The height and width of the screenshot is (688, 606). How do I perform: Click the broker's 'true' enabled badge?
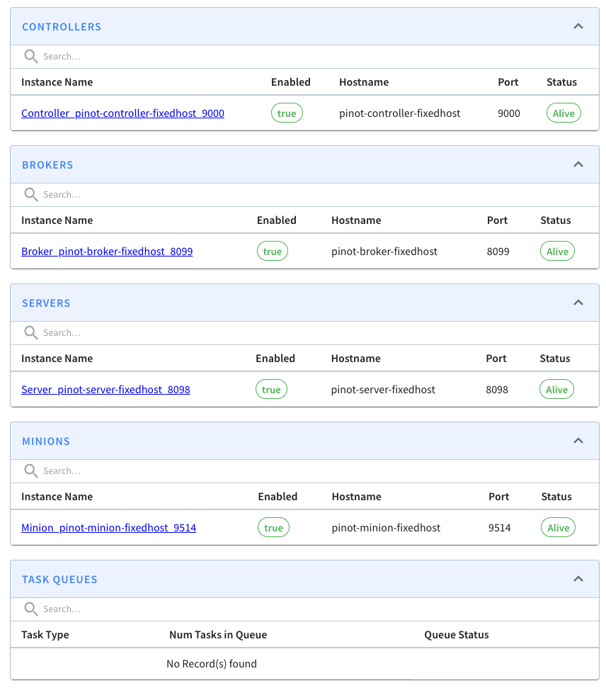point(273,252)
